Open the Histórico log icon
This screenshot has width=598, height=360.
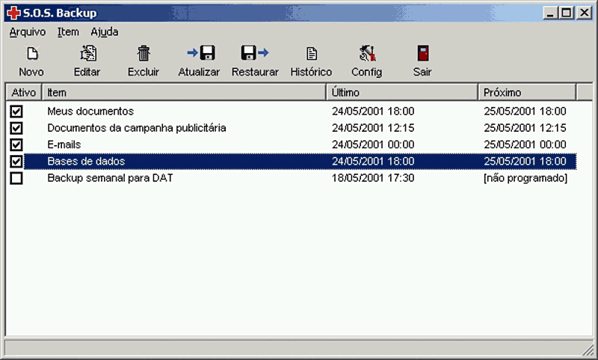pyautogui.click(x=311, y=53)
